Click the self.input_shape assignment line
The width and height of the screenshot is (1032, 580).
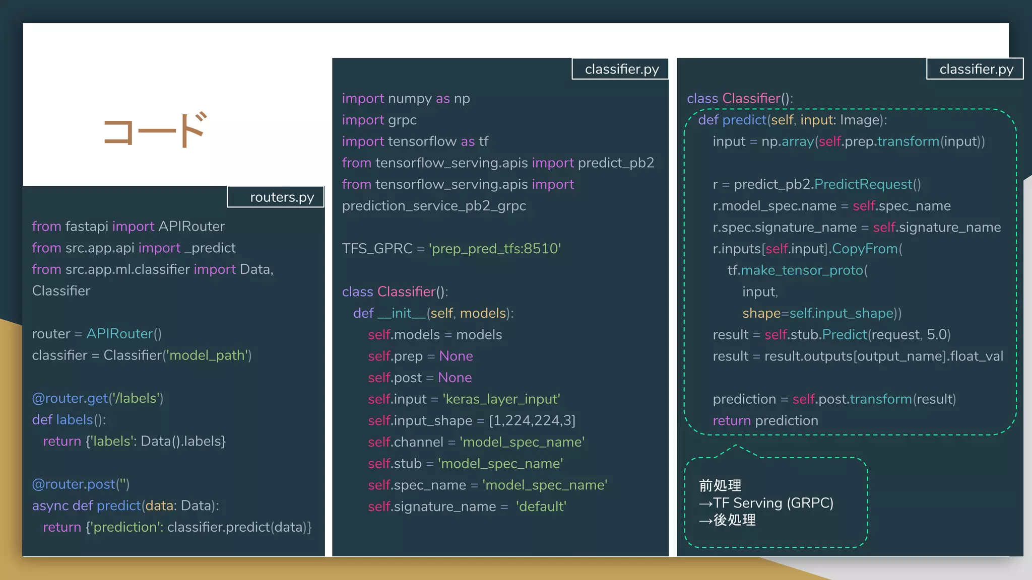pos(471,420)
